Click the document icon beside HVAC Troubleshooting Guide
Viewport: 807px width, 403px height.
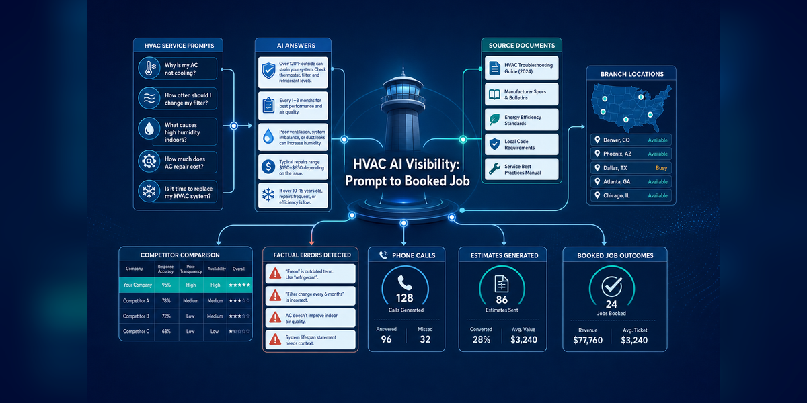click(493, 69)
